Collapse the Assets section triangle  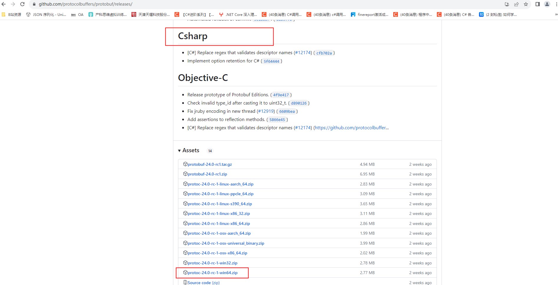pyautogui.click(x=179, y=151)
